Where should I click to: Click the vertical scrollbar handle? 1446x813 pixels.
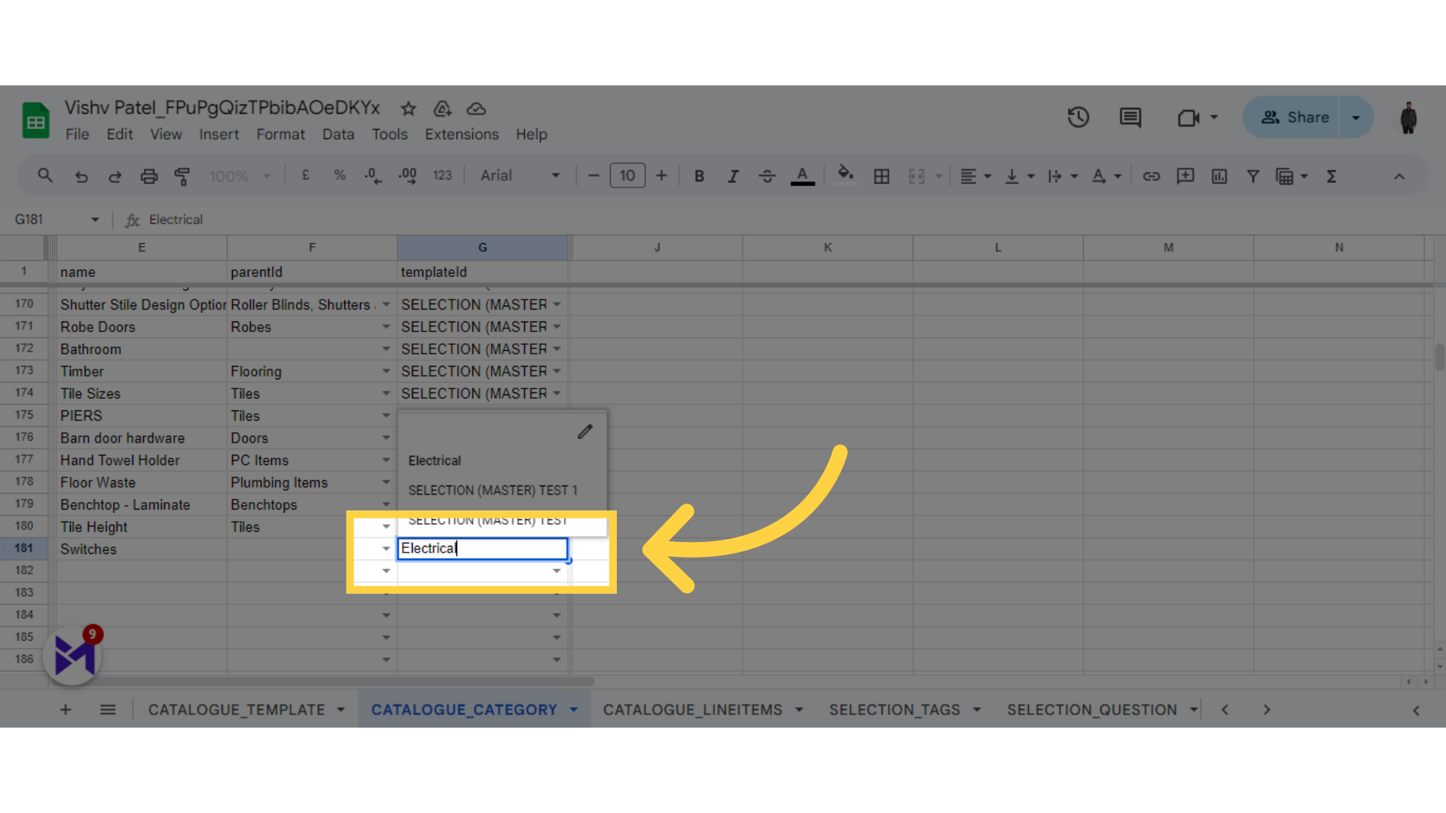(1439, 357)
